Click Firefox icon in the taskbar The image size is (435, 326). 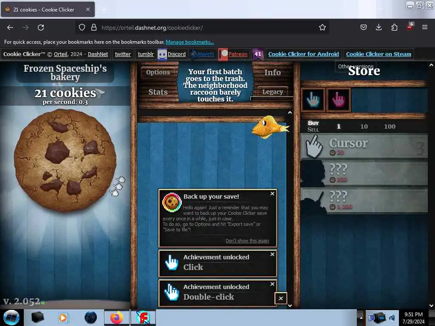(x=116, y=318)
